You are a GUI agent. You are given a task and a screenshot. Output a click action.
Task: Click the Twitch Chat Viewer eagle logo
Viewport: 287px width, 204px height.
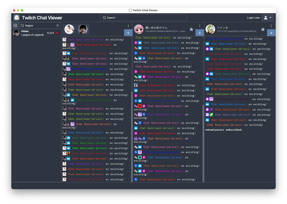(17, 18)
